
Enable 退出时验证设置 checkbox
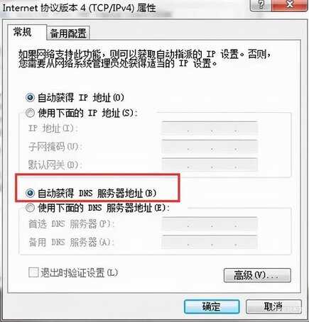(x=33, y=272)
